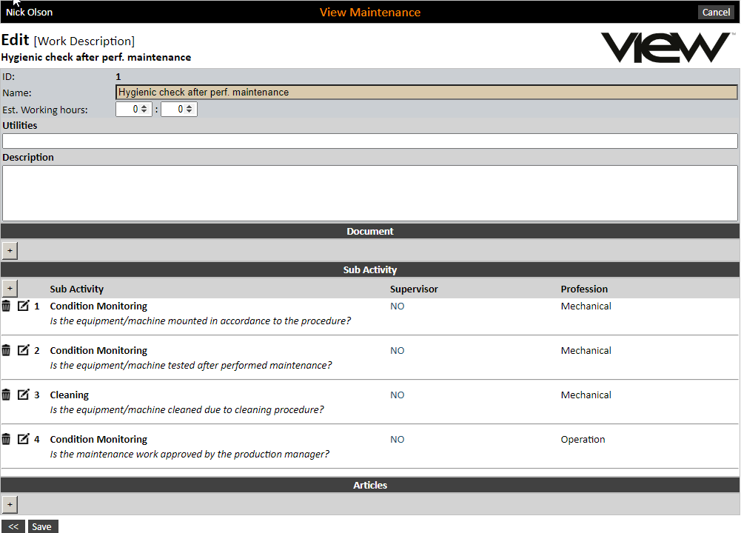Adjust the working hours spinner
741x533 pixels.
144,110
